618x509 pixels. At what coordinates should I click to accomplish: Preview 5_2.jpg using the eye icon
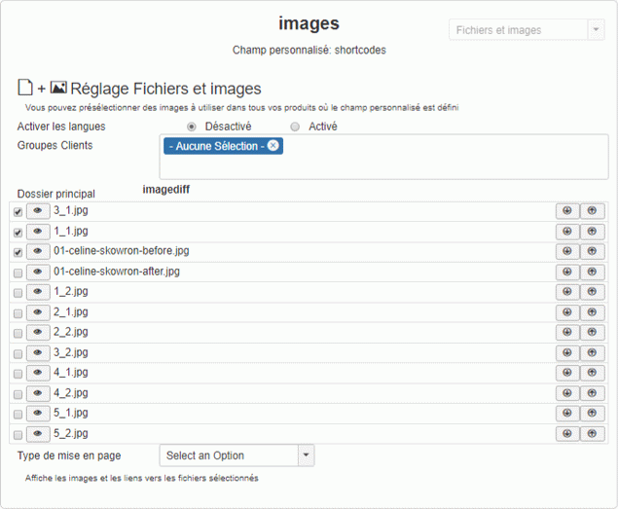click(38, 434)
